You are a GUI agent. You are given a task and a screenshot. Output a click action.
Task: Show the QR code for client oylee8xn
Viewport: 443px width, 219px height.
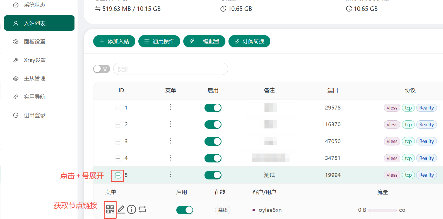coord(110,210)
